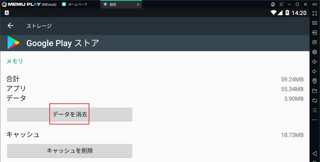
Task: Open the user account icon in titlebar
Action: [273, 4]
